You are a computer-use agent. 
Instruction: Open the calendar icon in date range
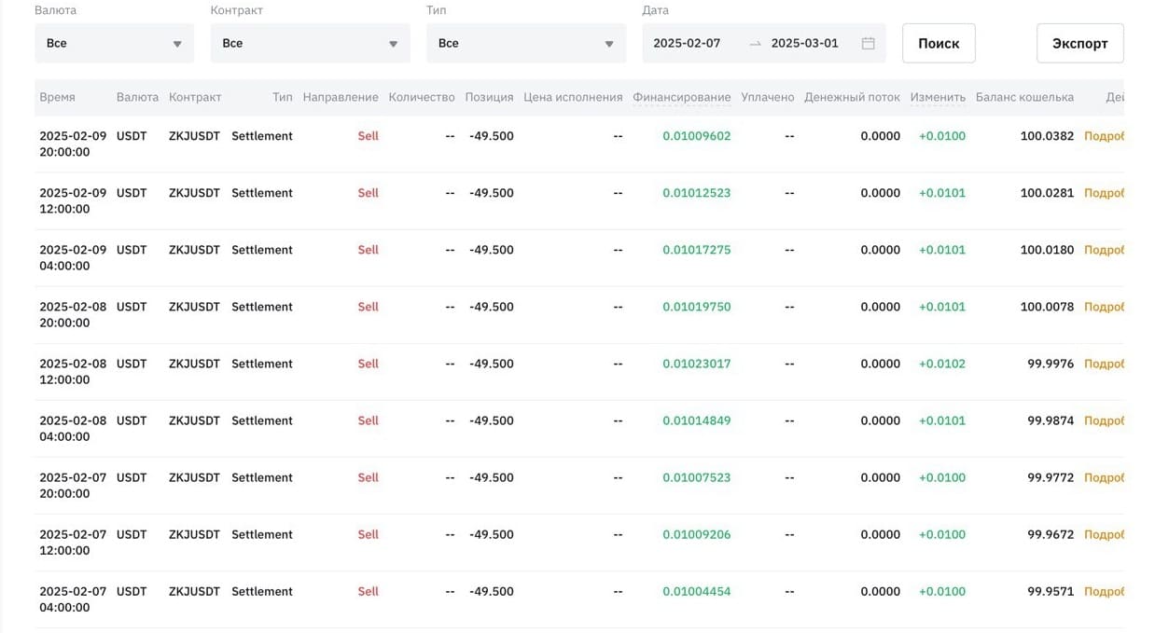point(868,43)
